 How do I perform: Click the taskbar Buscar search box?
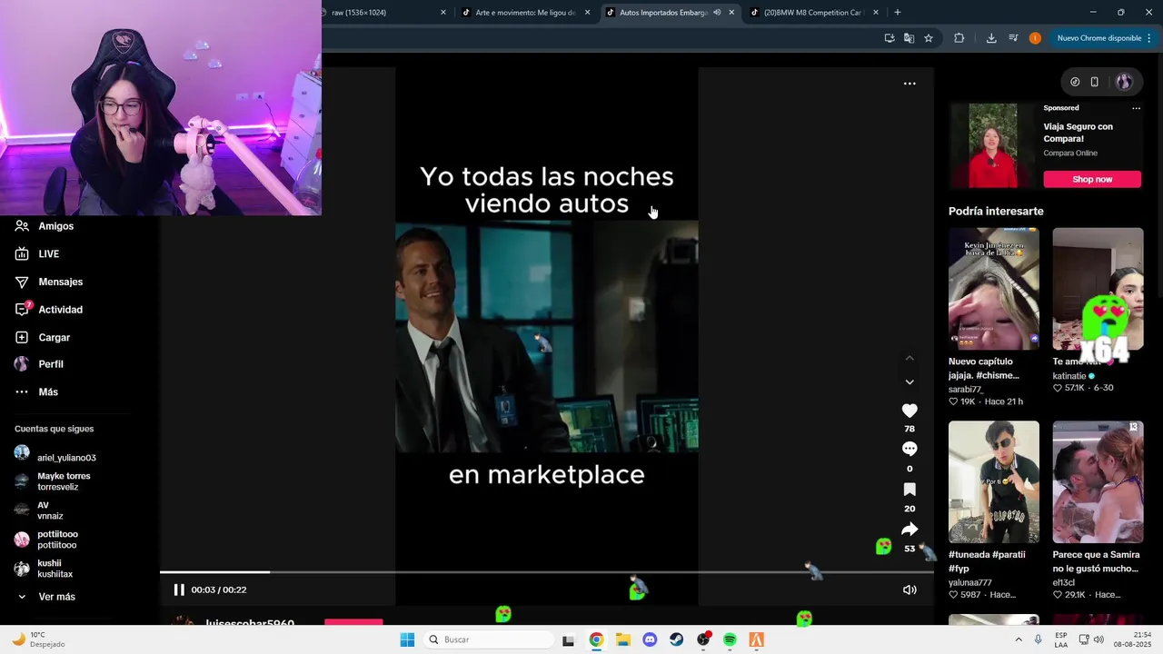coord(489,639)
